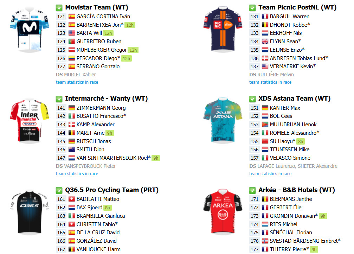Open Movistar team statistics in race link
Image resolution: width=354 pixels, height=254 pixels.
click(77, 82)
